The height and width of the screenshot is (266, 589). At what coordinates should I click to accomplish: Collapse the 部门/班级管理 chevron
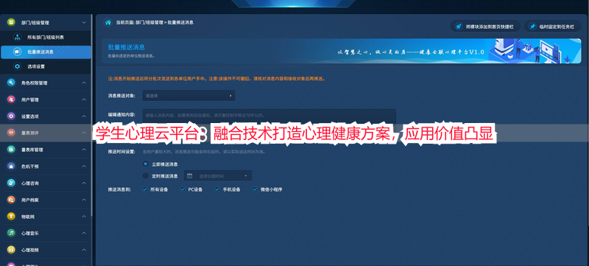[x=84, y=23]
